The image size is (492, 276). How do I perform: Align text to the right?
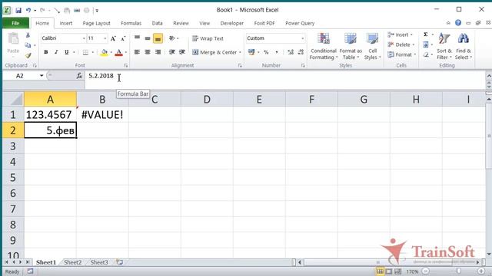158,52
